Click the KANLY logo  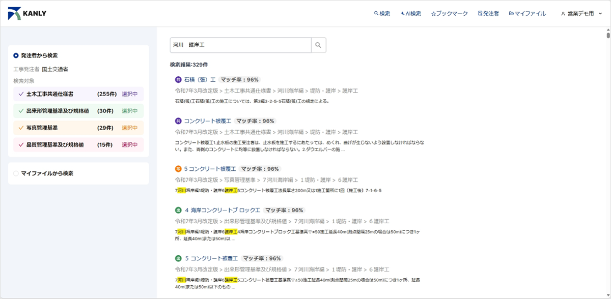point(27,14)
